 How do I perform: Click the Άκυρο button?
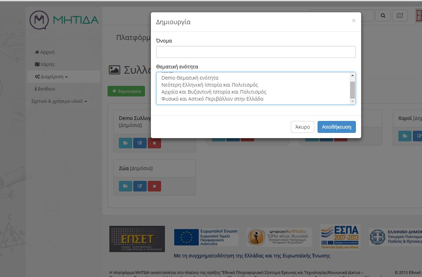(302, 127)
